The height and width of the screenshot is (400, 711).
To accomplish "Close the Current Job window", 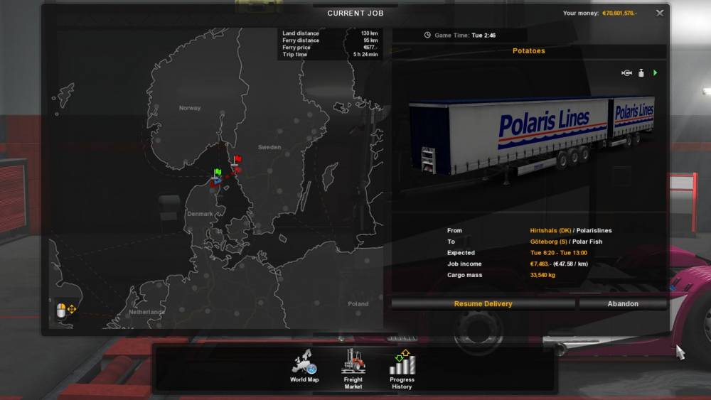I will pos(660,13).
